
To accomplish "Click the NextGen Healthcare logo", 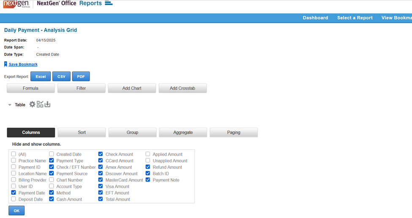I will point(16,4).
